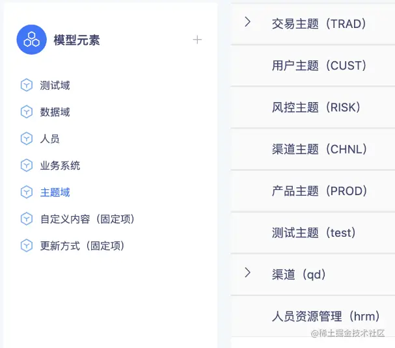Click the cube icon beside 测试域
This screenshot has width=395, height=348.
coord(27,85)
